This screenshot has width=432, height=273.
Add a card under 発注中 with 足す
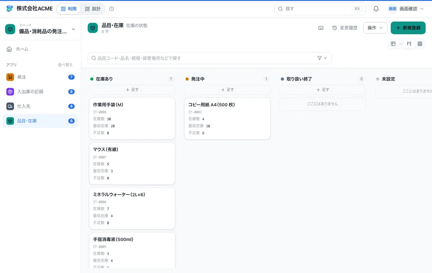[x=227, y=90]
